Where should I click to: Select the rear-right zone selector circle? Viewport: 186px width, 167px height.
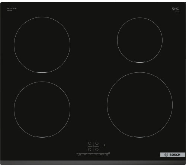point(97,143)
